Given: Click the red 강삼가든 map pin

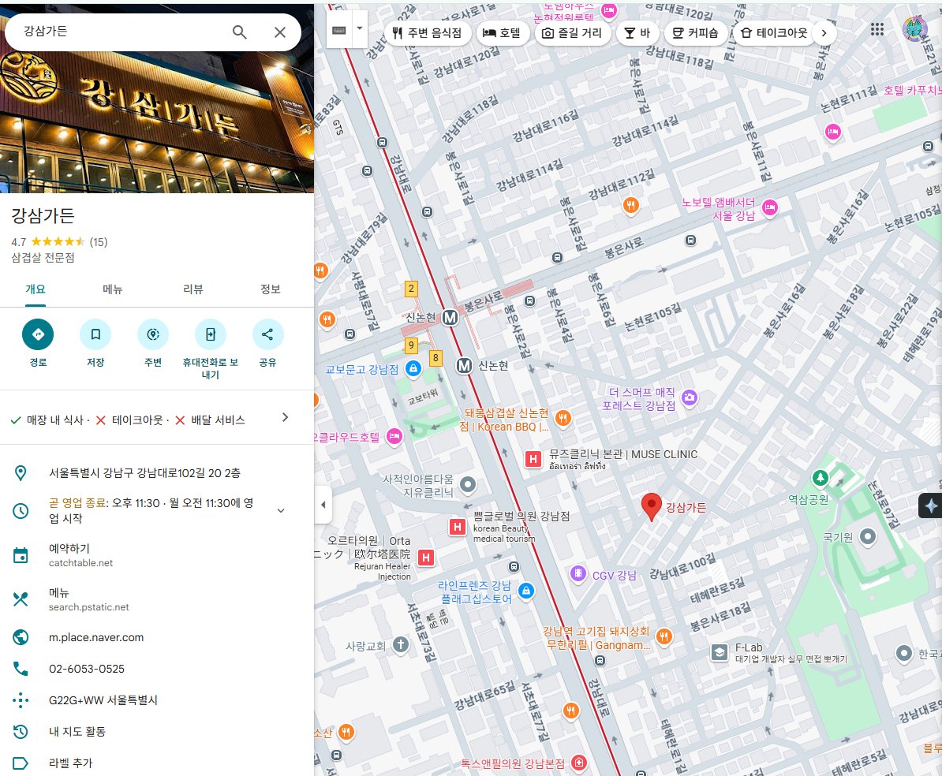Looking at the screenshot, I should click(x=651, y=506).
